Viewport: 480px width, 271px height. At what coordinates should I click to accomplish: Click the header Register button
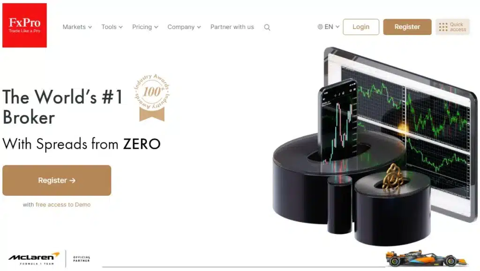(407, 27)
